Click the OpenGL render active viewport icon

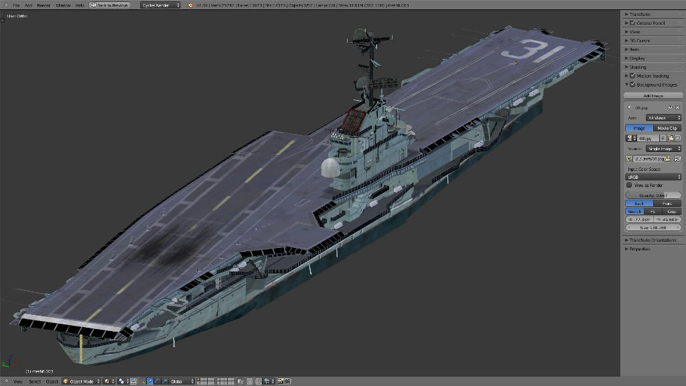(280, 381)
